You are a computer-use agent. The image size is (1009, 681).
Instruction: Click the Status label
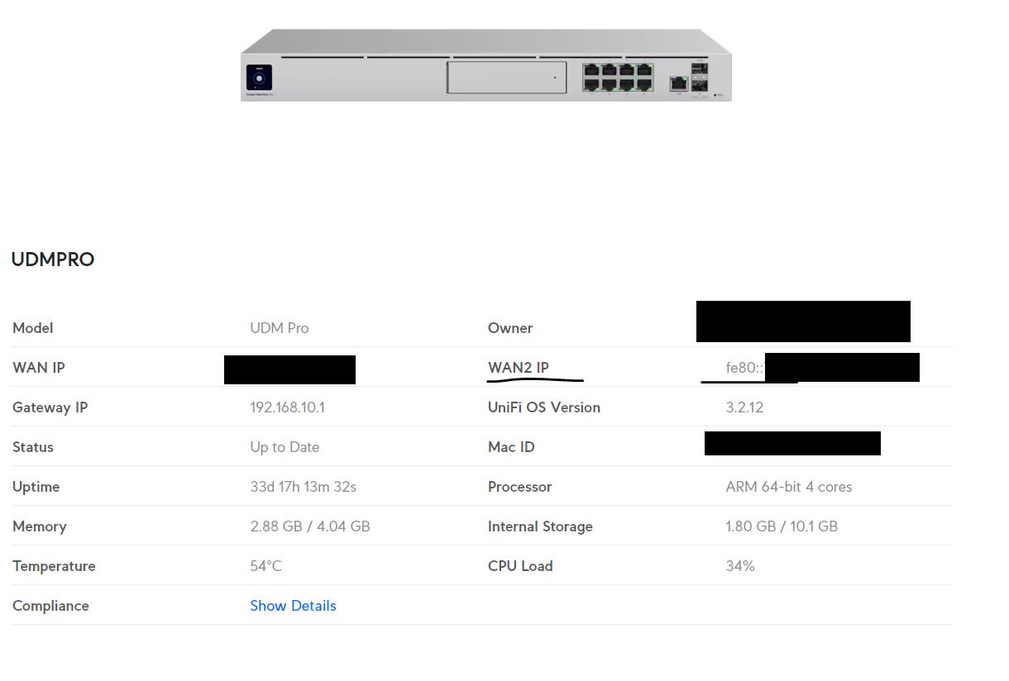(33, 447)
